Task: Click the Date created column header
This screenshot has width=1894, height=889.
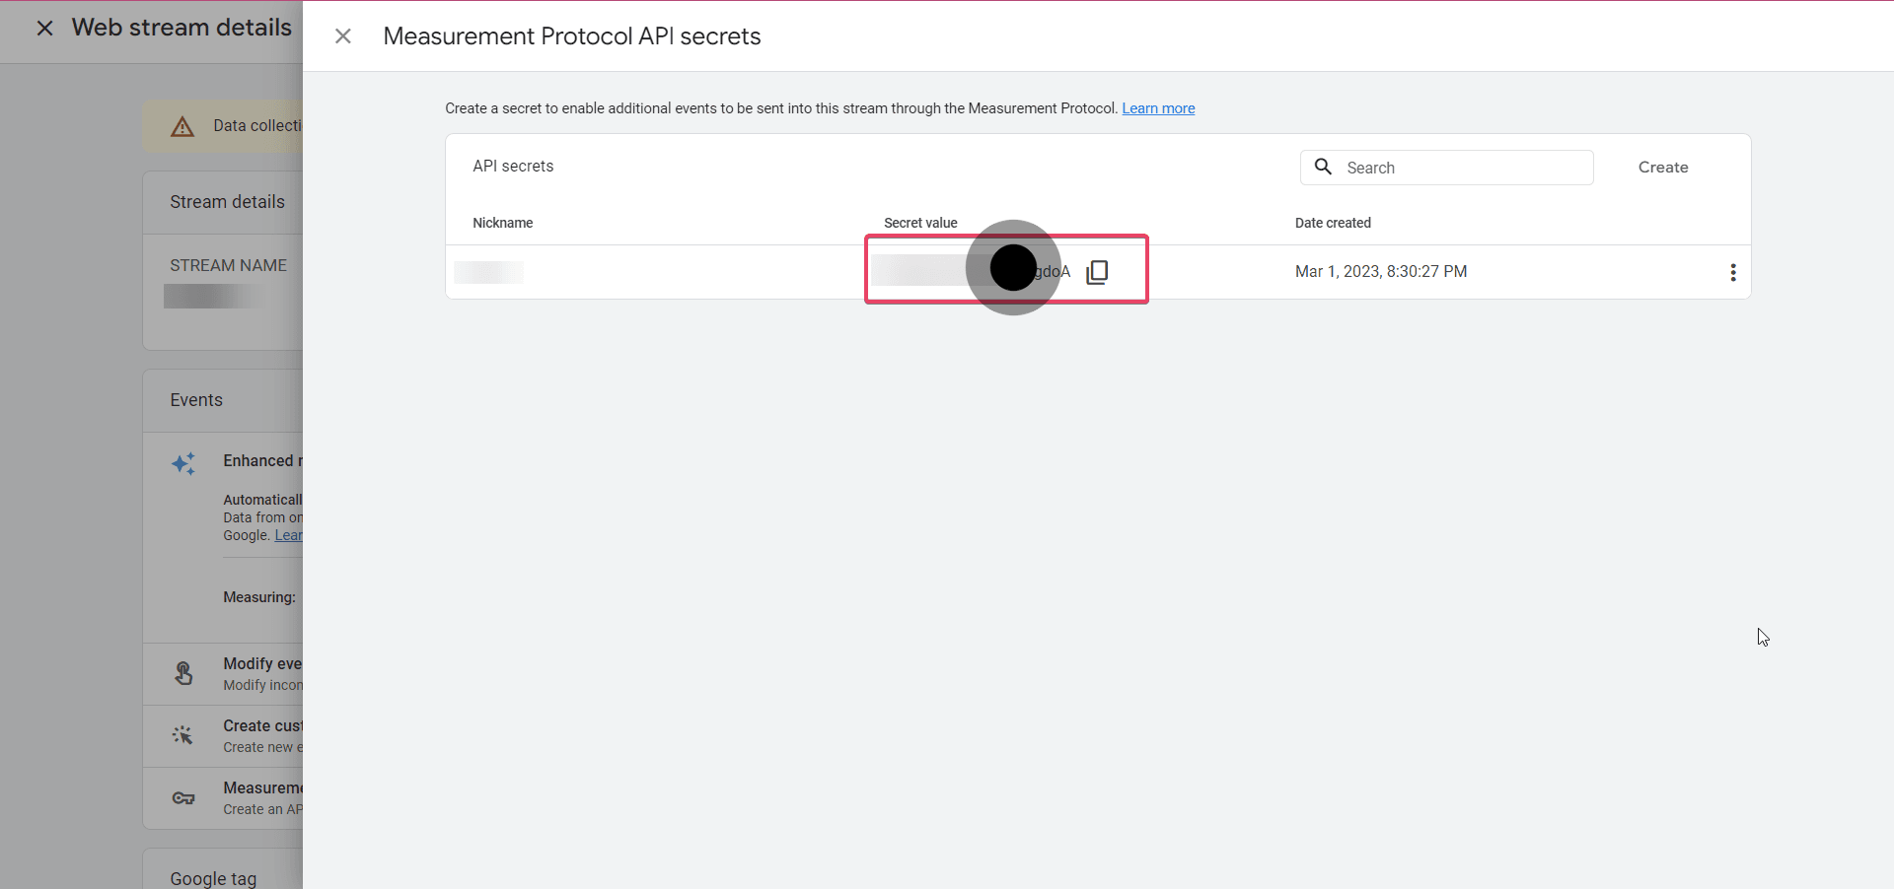Action: click(1333, 223)
